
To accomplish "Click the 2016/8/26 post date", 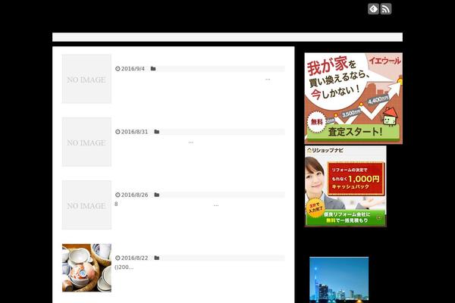I will (x=134, y=195).
